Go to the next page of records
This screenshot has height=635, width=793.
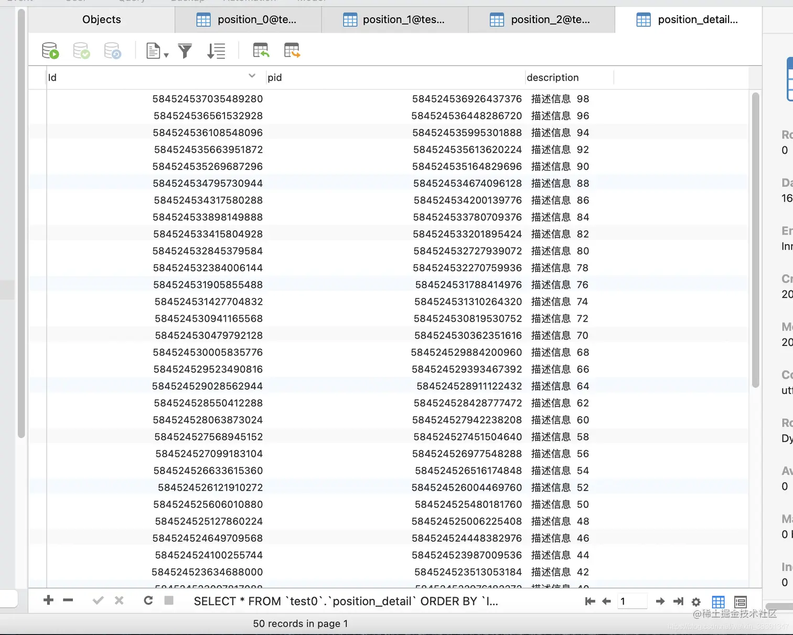pyautogui.click(x=660, y=601)
